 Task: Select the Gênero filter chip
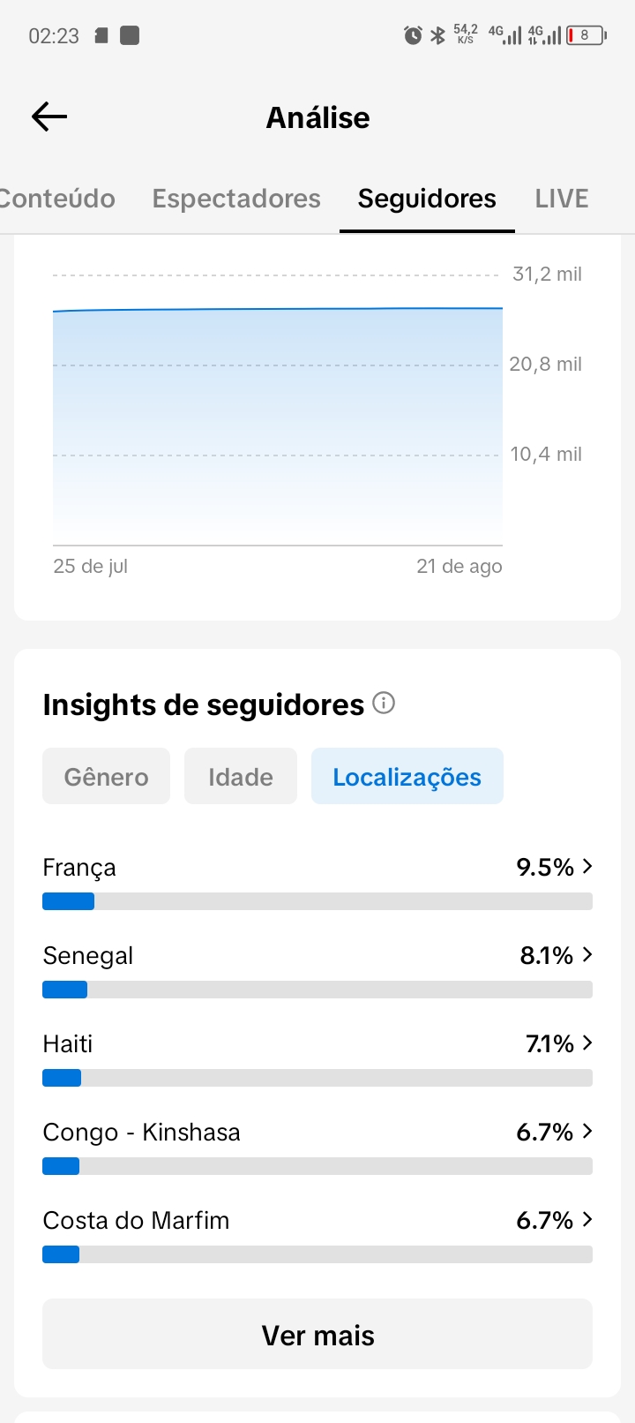[x=106, y=776]
